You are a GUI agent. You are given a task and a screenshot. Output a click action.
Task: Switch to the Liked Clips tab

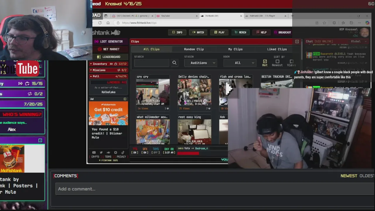click(277, 49)
